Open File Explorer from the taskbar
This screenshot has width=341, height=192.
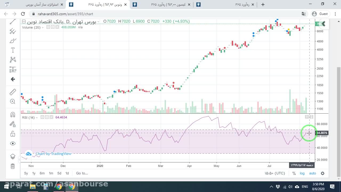pyautogui.click(x=33, y=187)
